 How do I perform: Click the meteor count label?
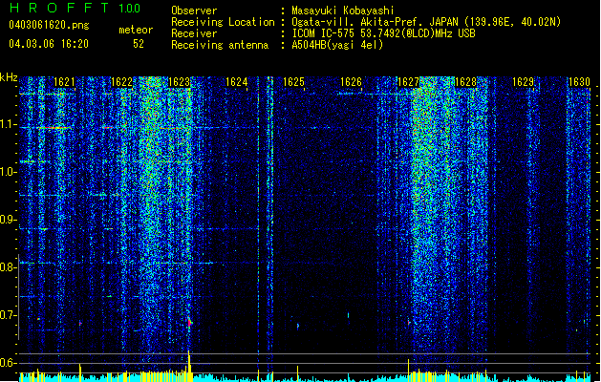[x=136, y=30]
